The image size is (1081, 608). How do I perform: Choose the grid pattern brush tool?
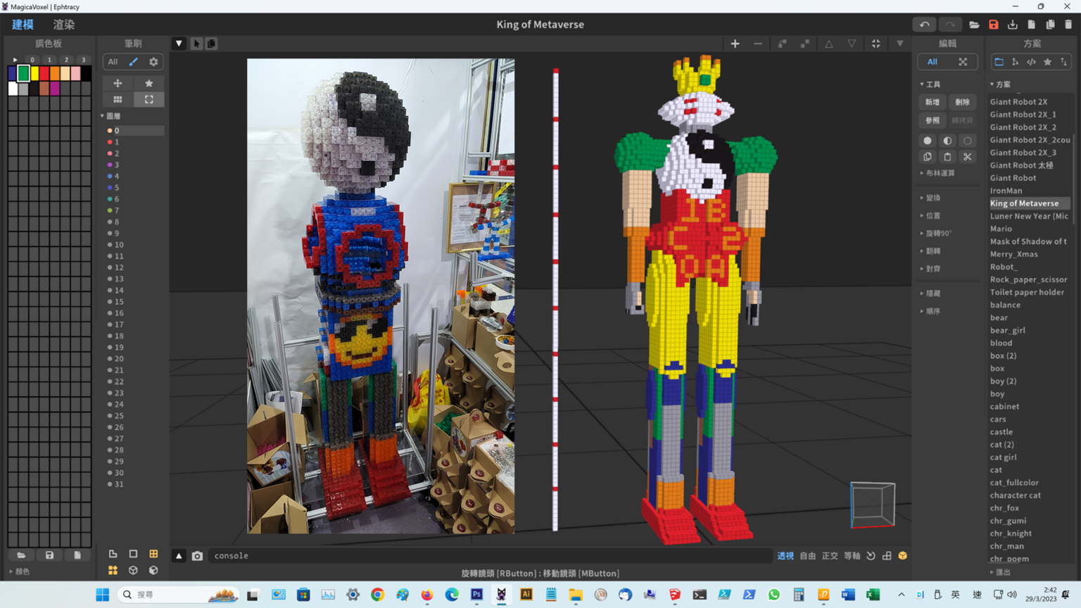click(x=118, y=99)
